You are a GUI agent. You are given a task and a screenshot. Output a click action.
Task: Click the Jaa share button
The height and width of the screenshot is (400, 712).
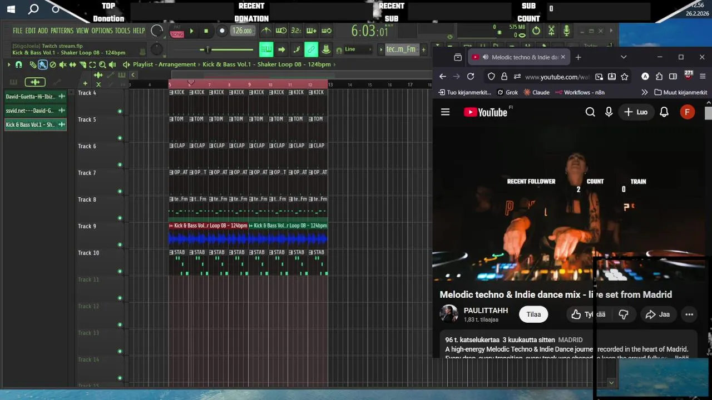pyautogui.click(x=657, y=314)
